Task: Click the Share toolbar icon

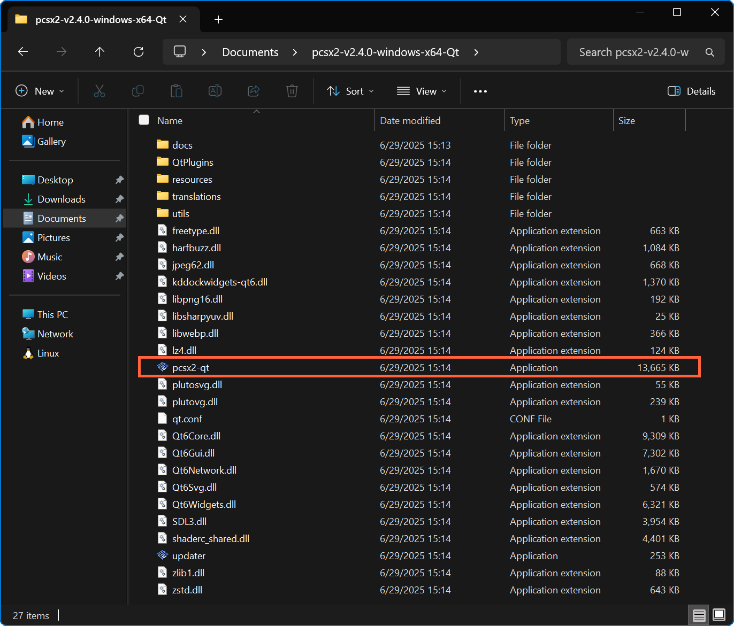Action: click(x=254, y=91)
